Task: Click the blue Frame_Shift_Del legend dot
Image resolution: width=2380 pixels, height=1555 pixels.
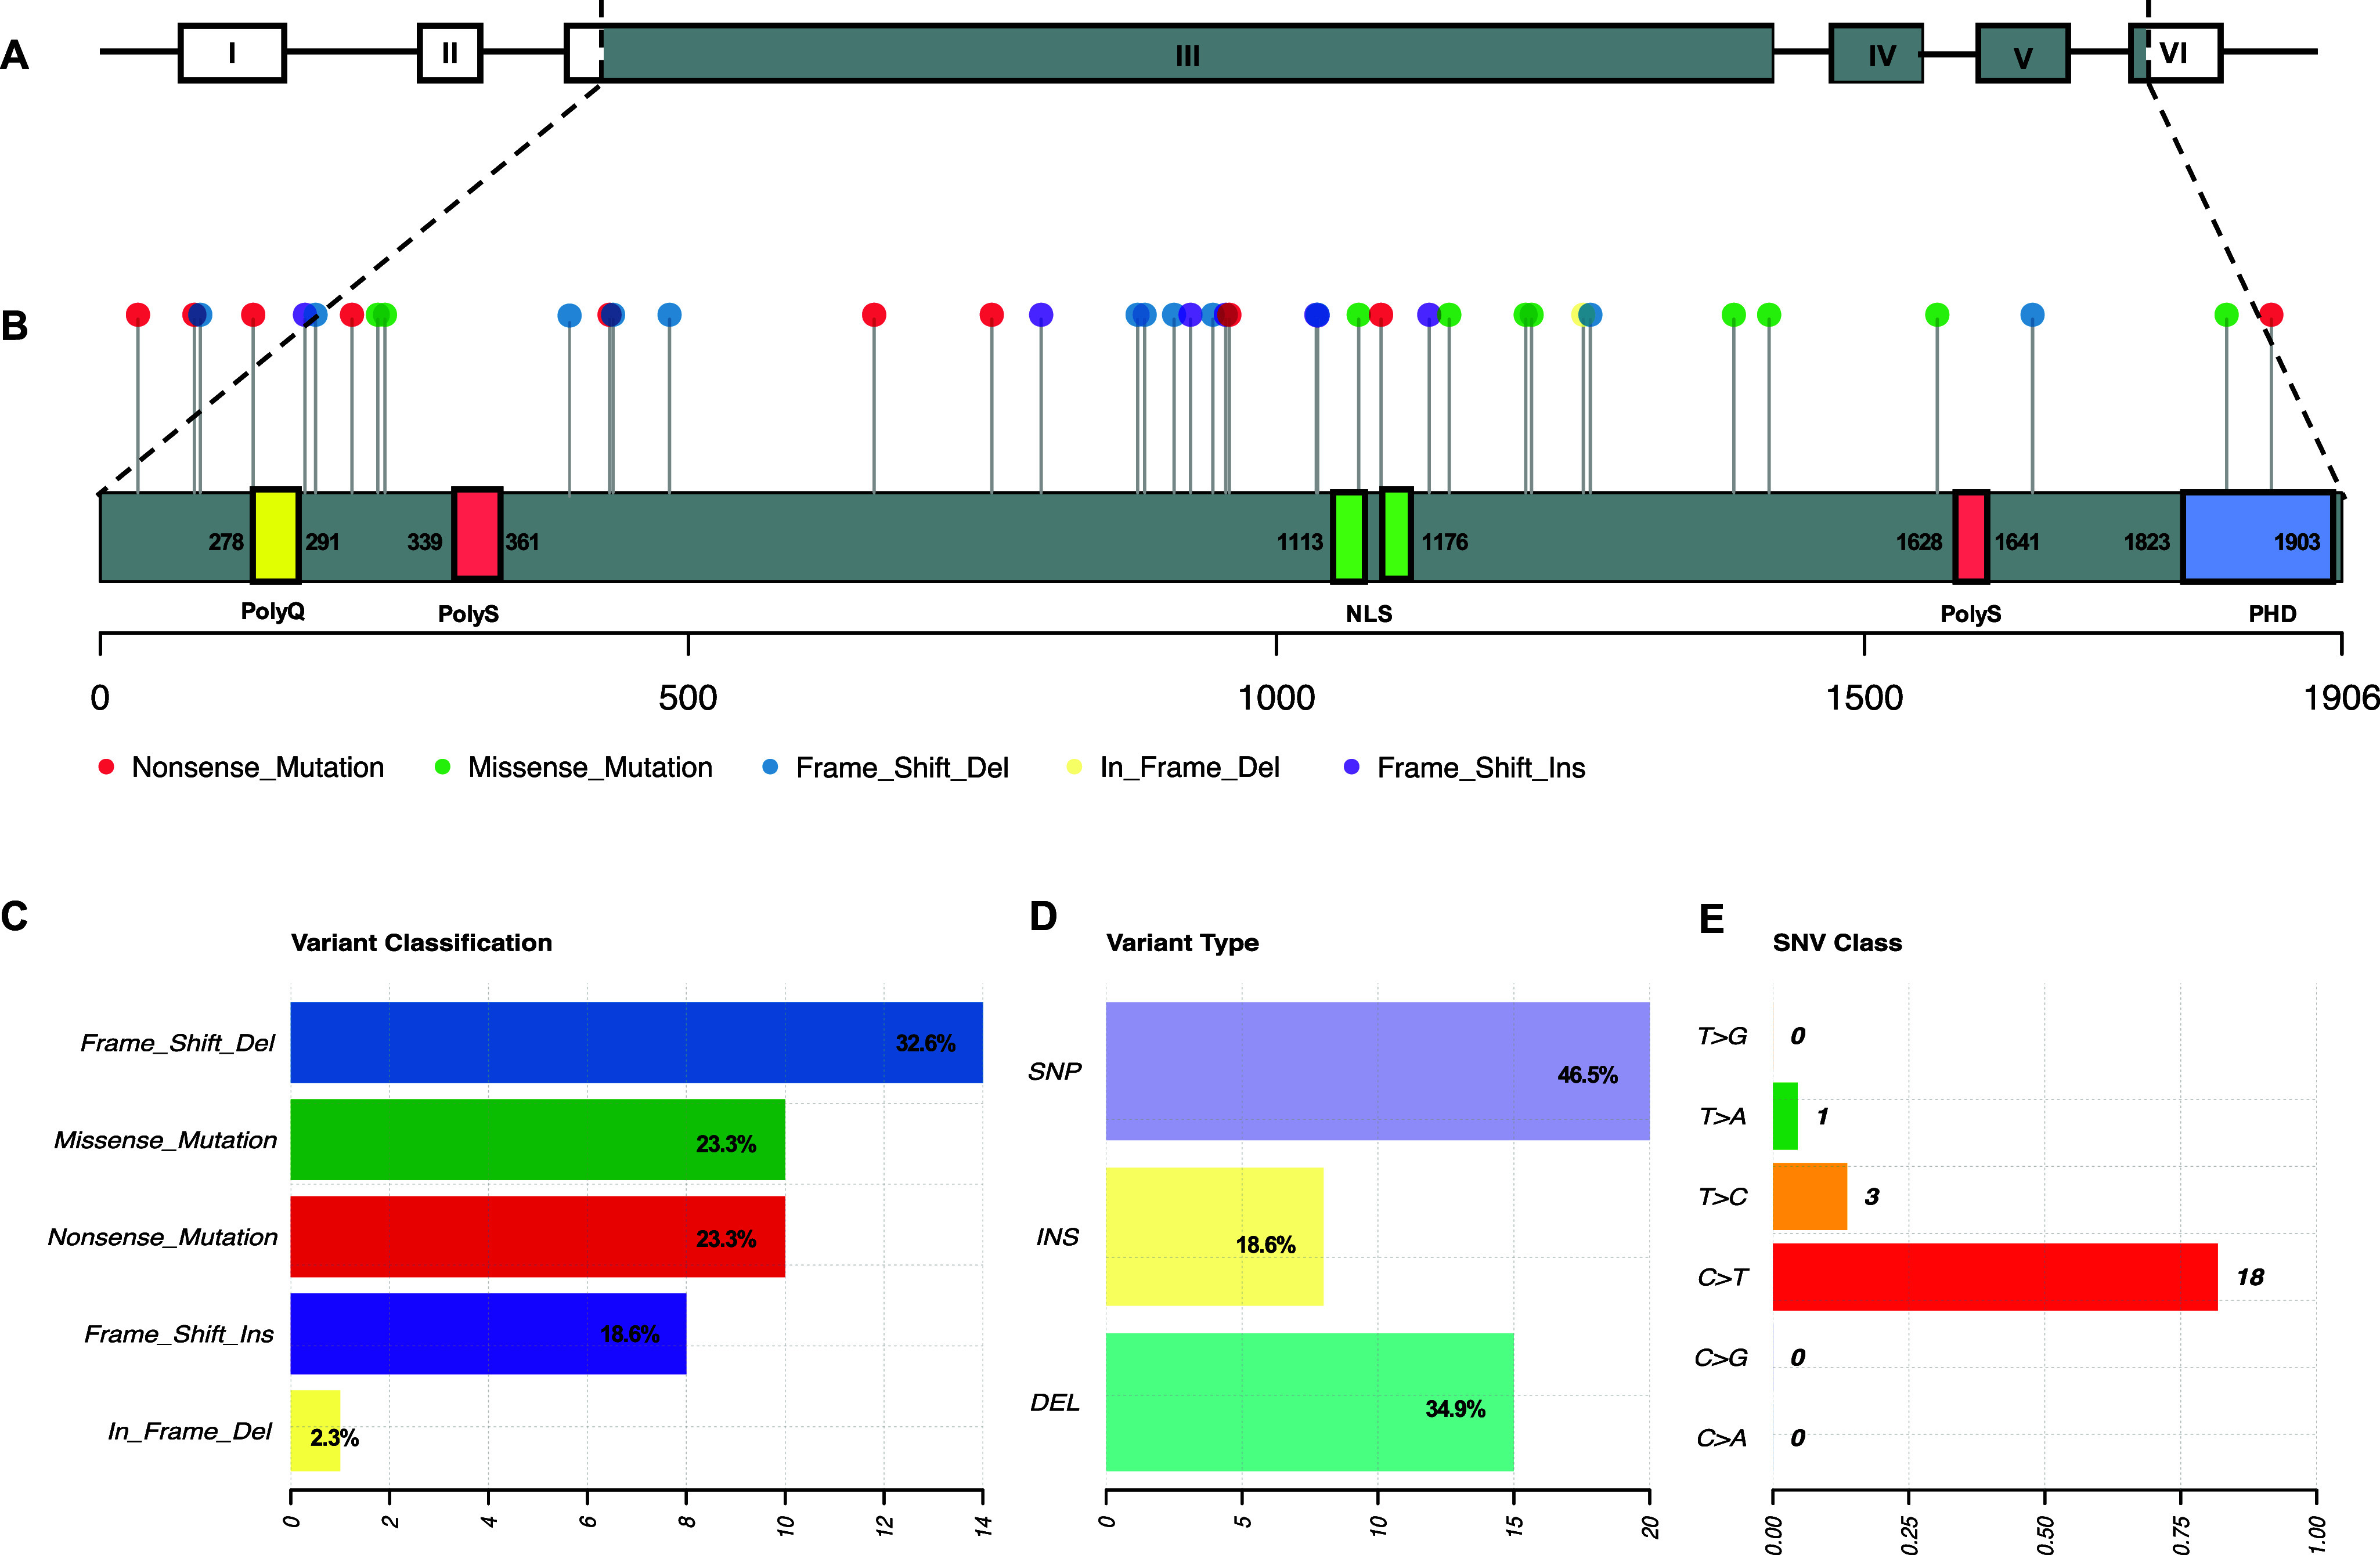Action: (x=770, y=766)
